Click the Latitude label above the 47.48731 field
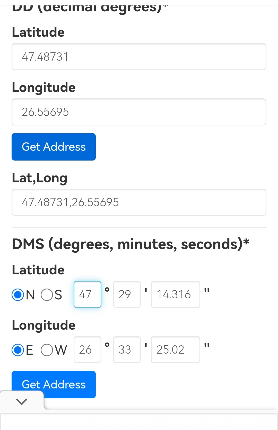Screen dimensions: 278x430 38,32
